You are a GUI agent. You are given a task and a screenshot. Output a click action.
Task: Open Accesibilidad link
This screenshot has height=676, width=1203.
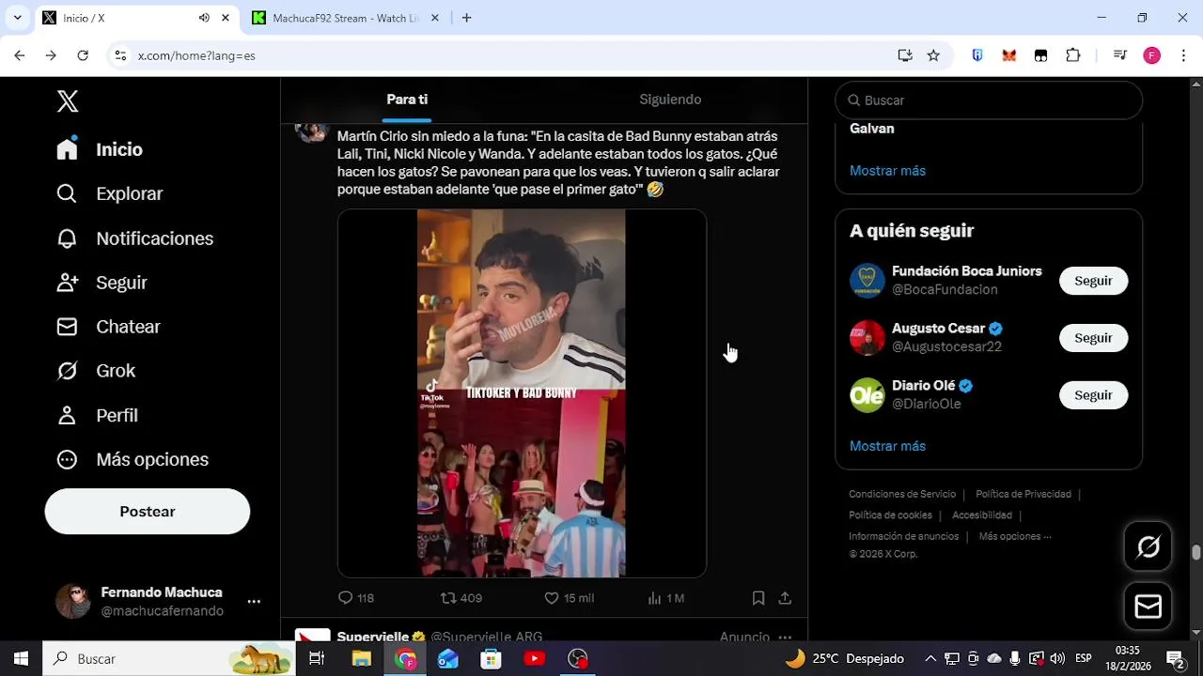pyautogui.click(x=982, y=515)
